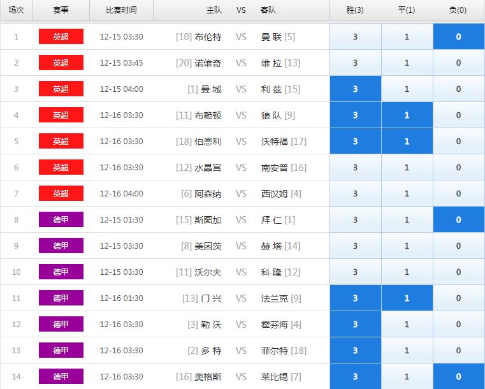The height and width of the screenshot is (389, 485).
Task: Click the 胜(3) column header
Action: coord(355,10)
